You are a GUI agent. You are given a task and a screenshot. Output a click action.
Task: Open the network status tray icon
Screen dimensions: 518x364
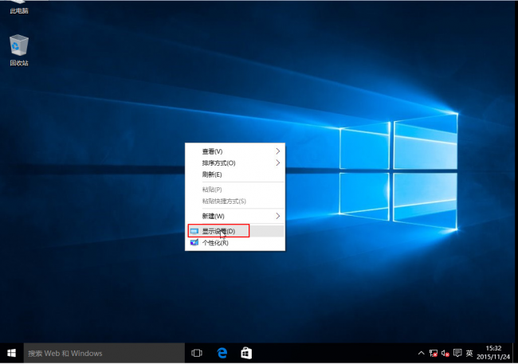(x=433, y=353)
